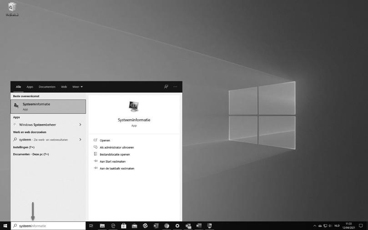368x230 pixels.
Task: Choose Aan Start vastmaken
Action: [x=113, y=161]
